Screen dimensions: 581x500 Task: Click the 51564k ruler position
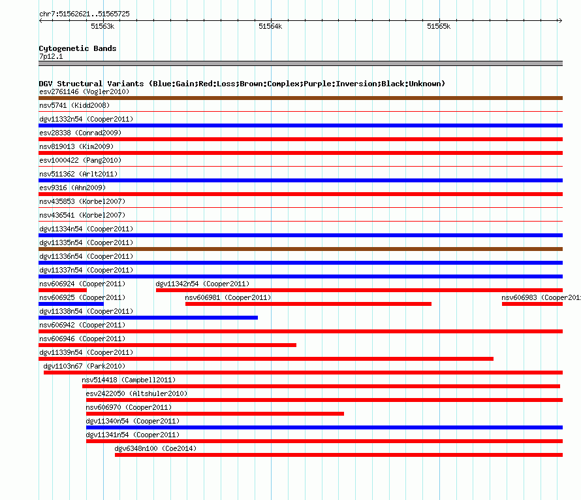tap(270, 26)
